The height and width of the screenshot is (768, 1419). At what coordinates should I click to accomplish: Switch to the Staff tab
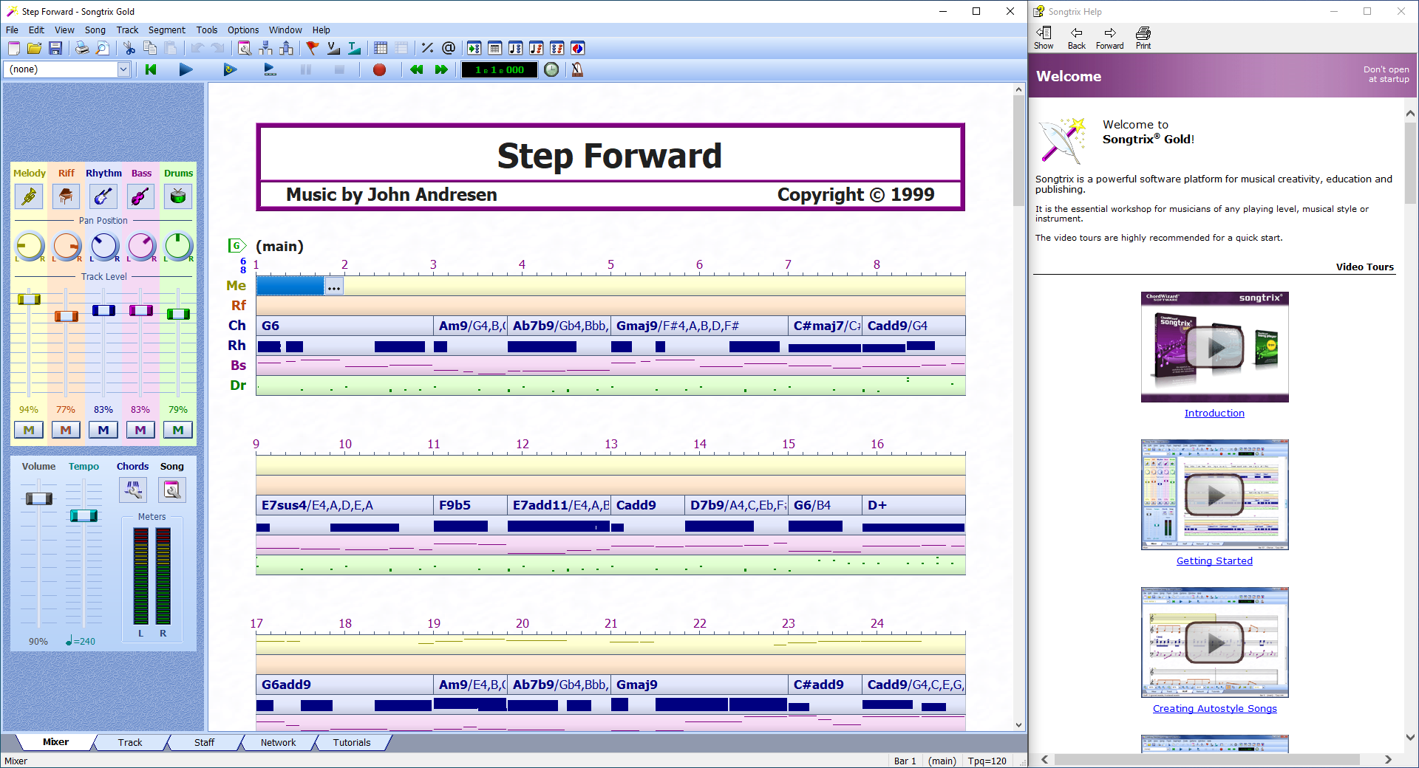[x=204, y=742]
